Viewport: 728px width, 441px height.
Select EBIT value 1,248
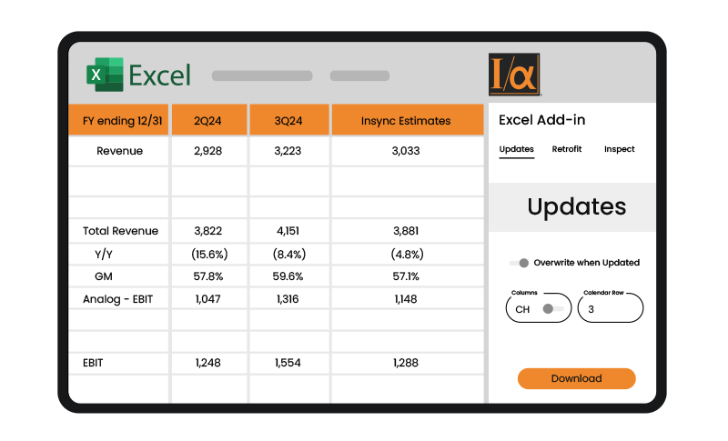point(208,363)
